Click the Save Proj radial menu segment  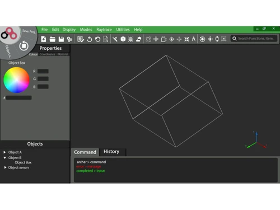29,31
